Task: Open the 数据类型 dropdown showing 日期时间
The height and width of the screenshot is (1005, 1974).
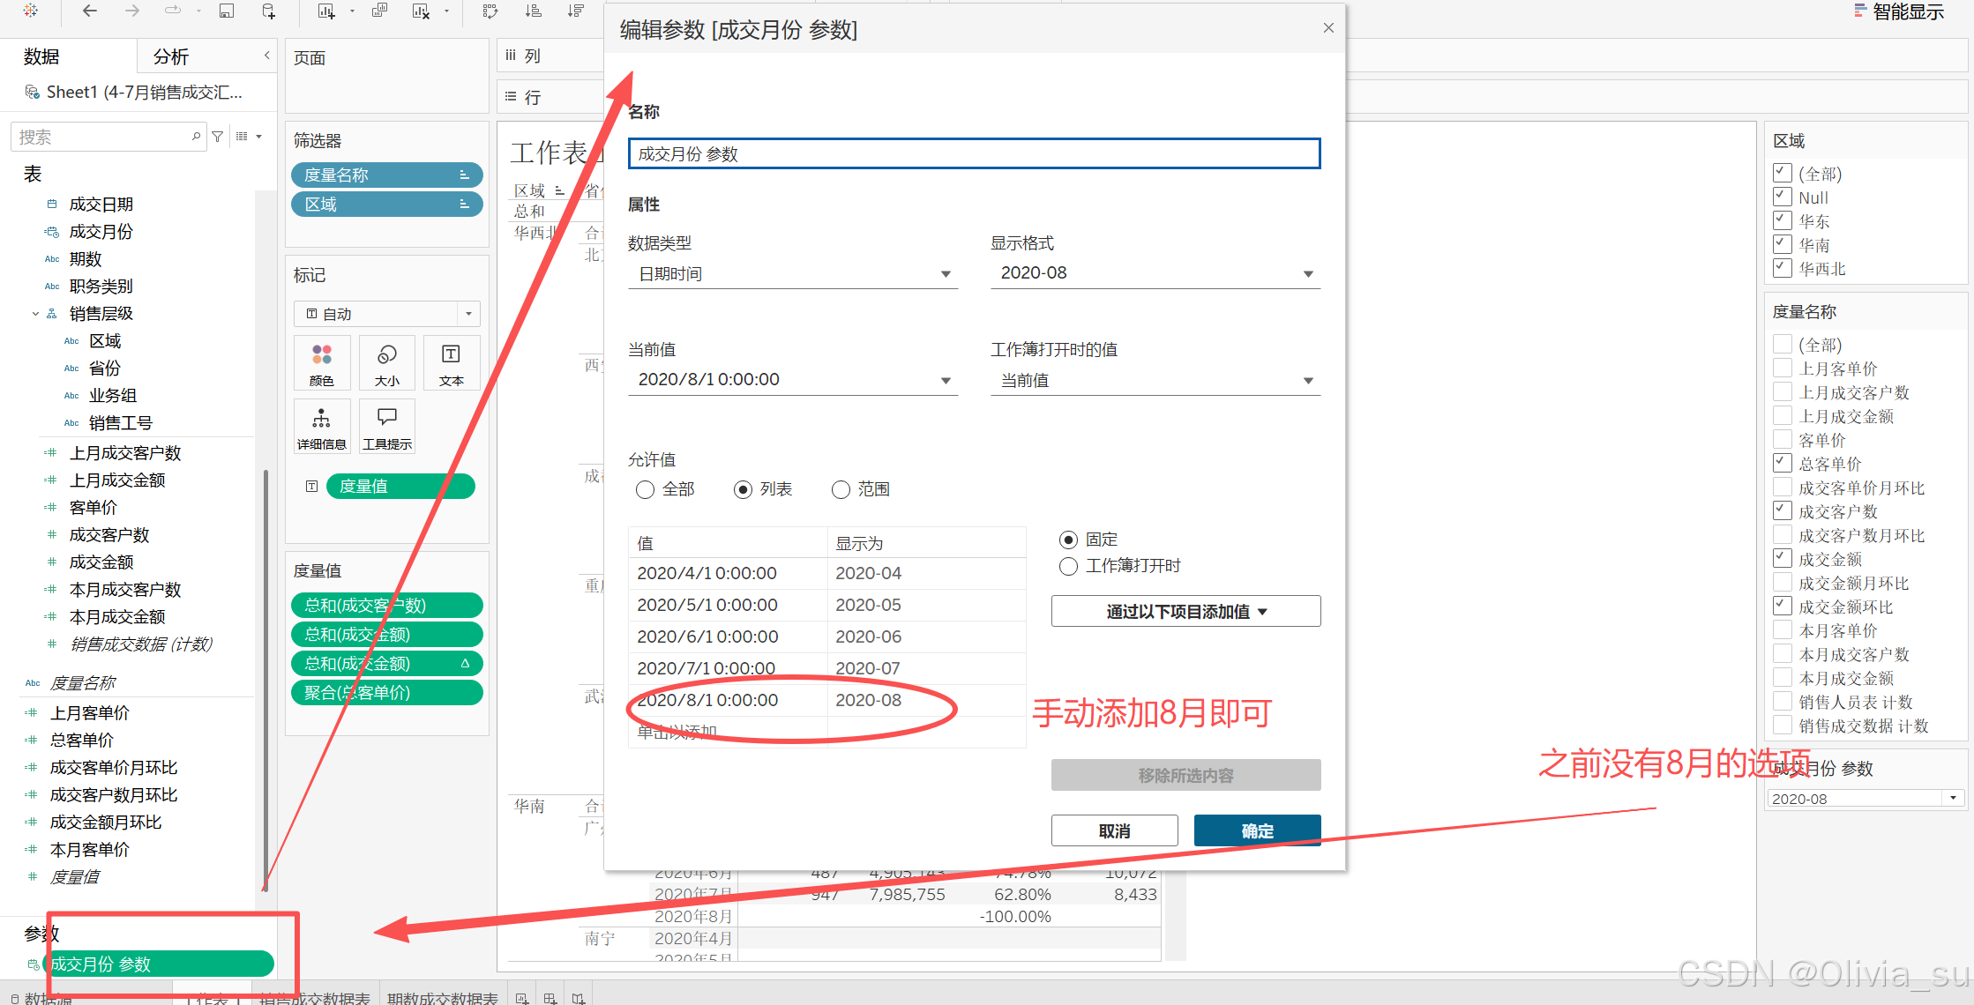Action: click(x=792, y=274)
